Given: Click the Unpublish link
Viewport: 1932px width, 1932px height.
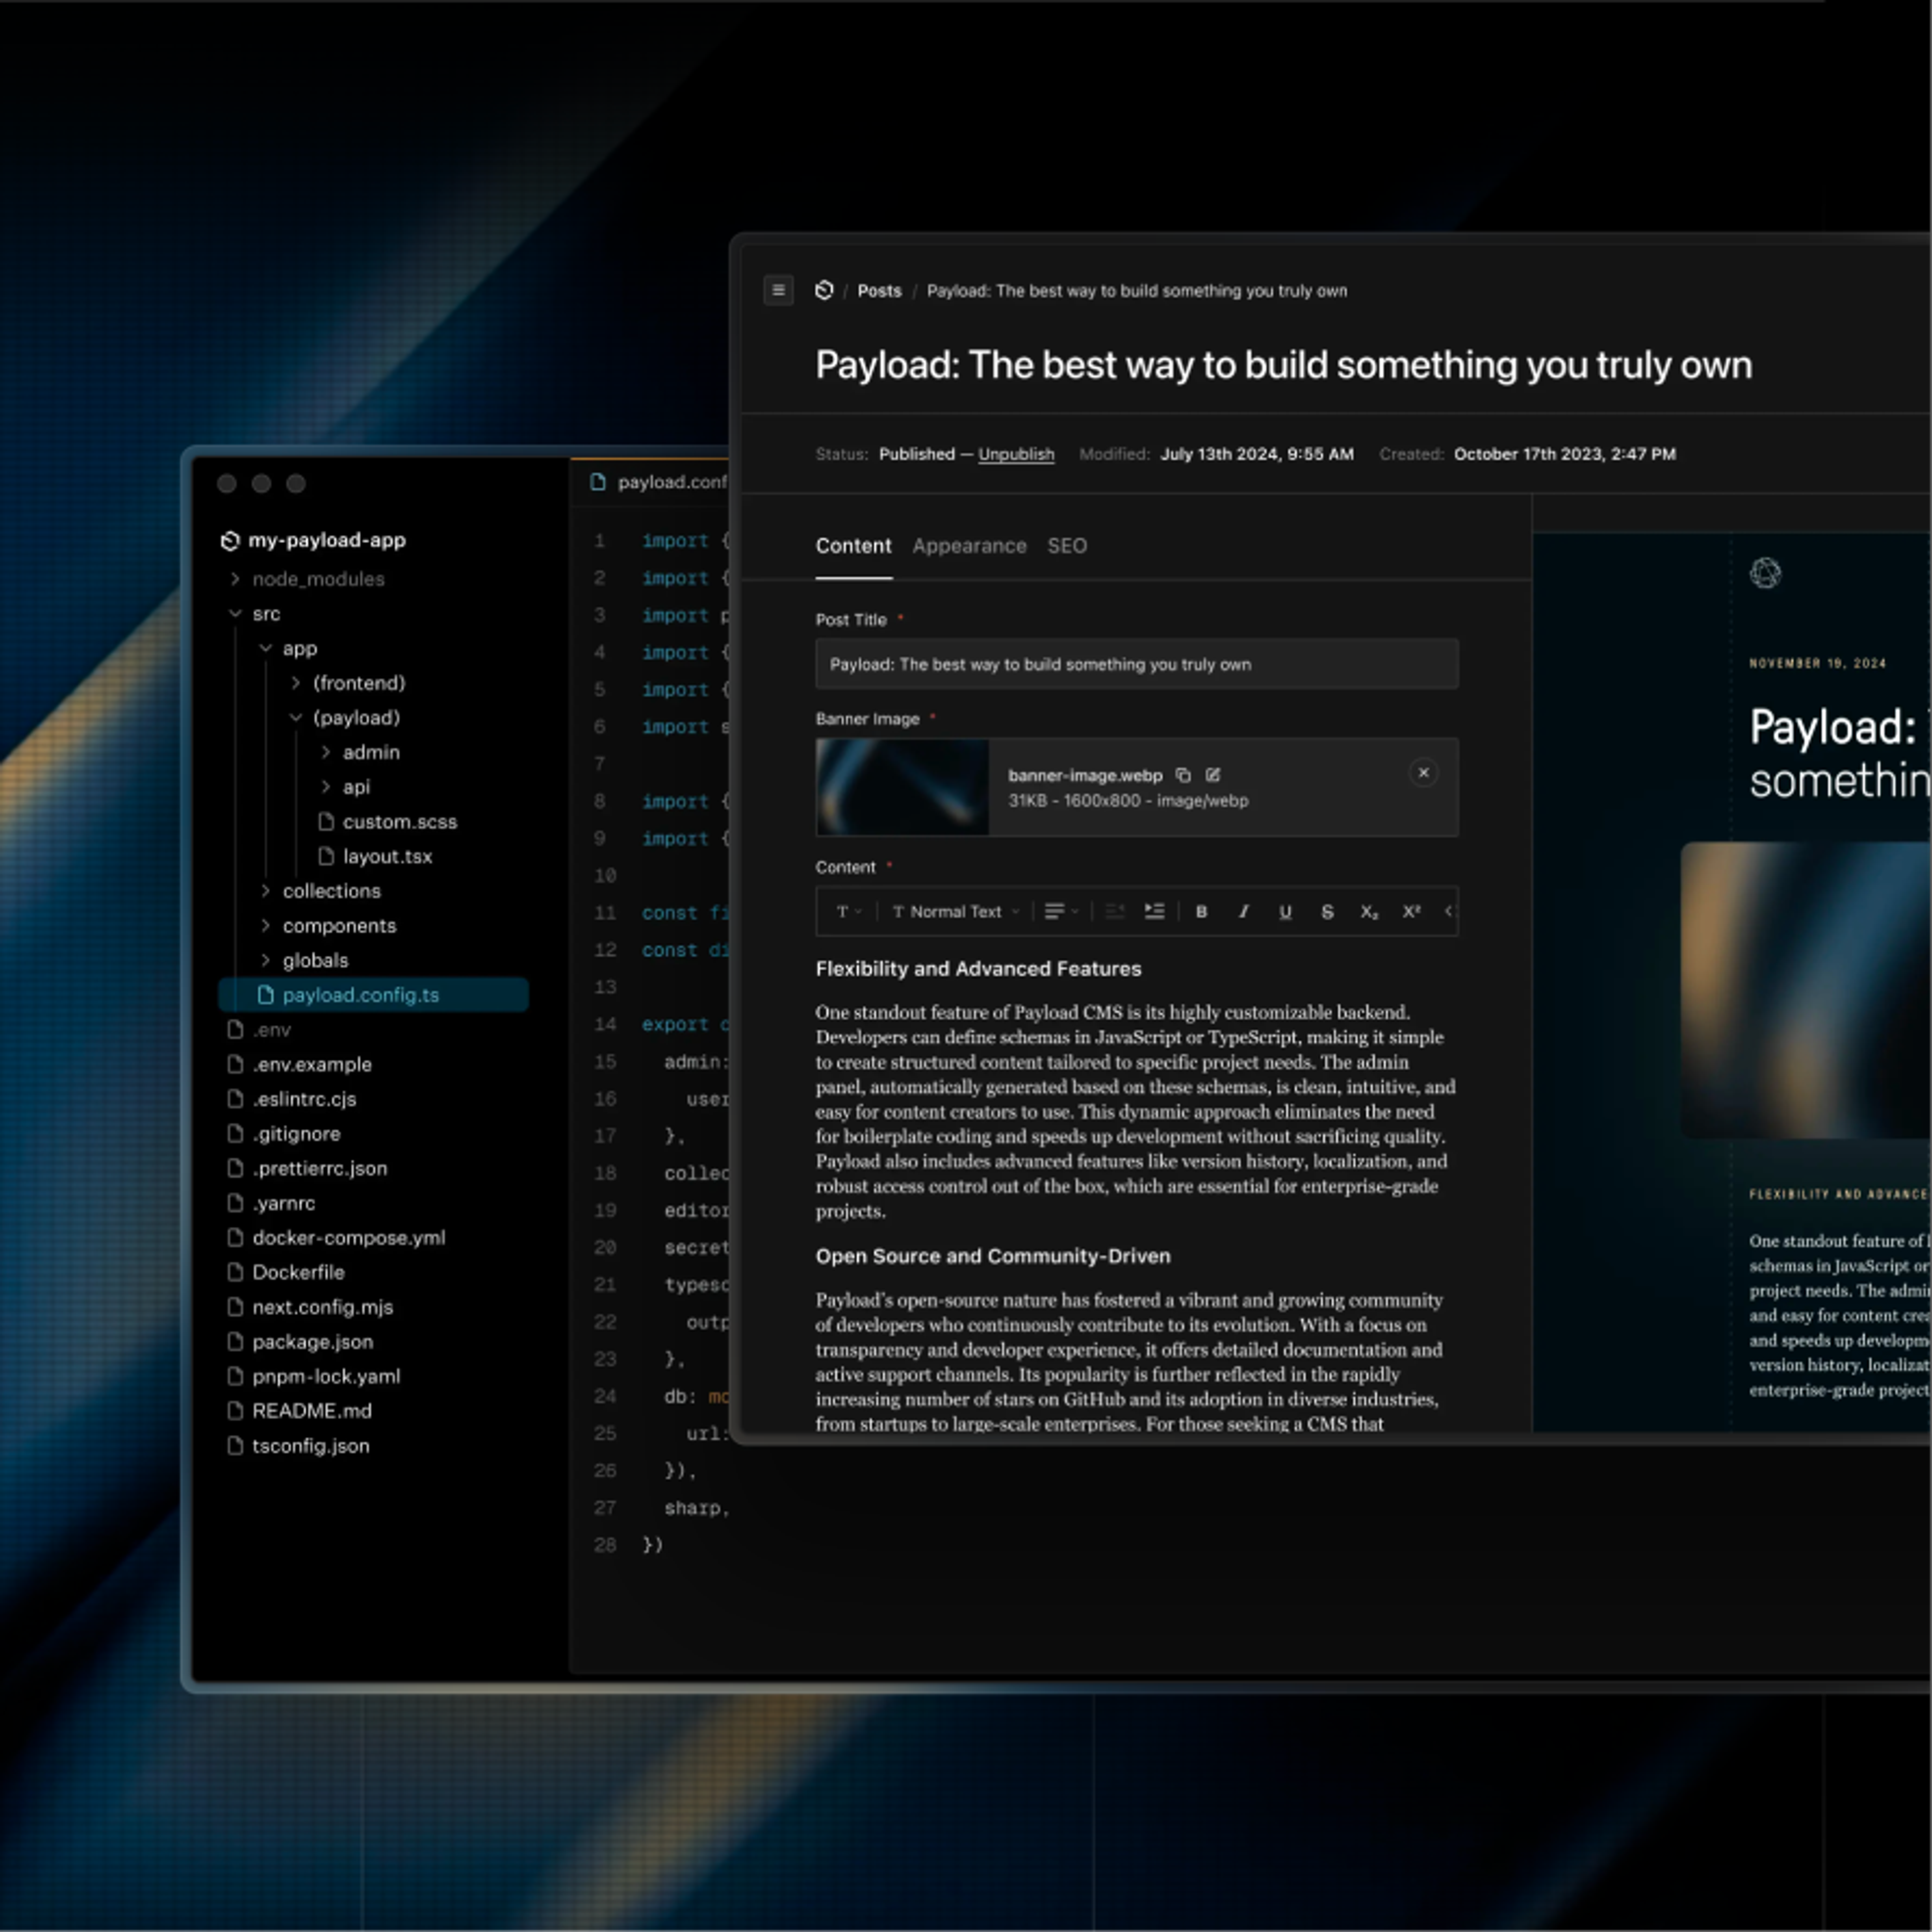Looking at the screenshot, I should [x=1016, y=454].
